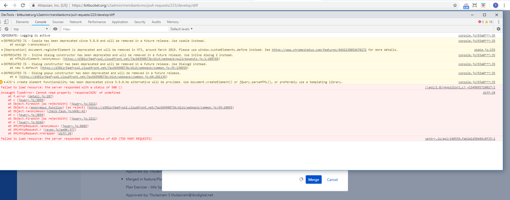Open the 'top' context dropdown
The width and height of the screenshot is (510, 200).
click(31, 29)
